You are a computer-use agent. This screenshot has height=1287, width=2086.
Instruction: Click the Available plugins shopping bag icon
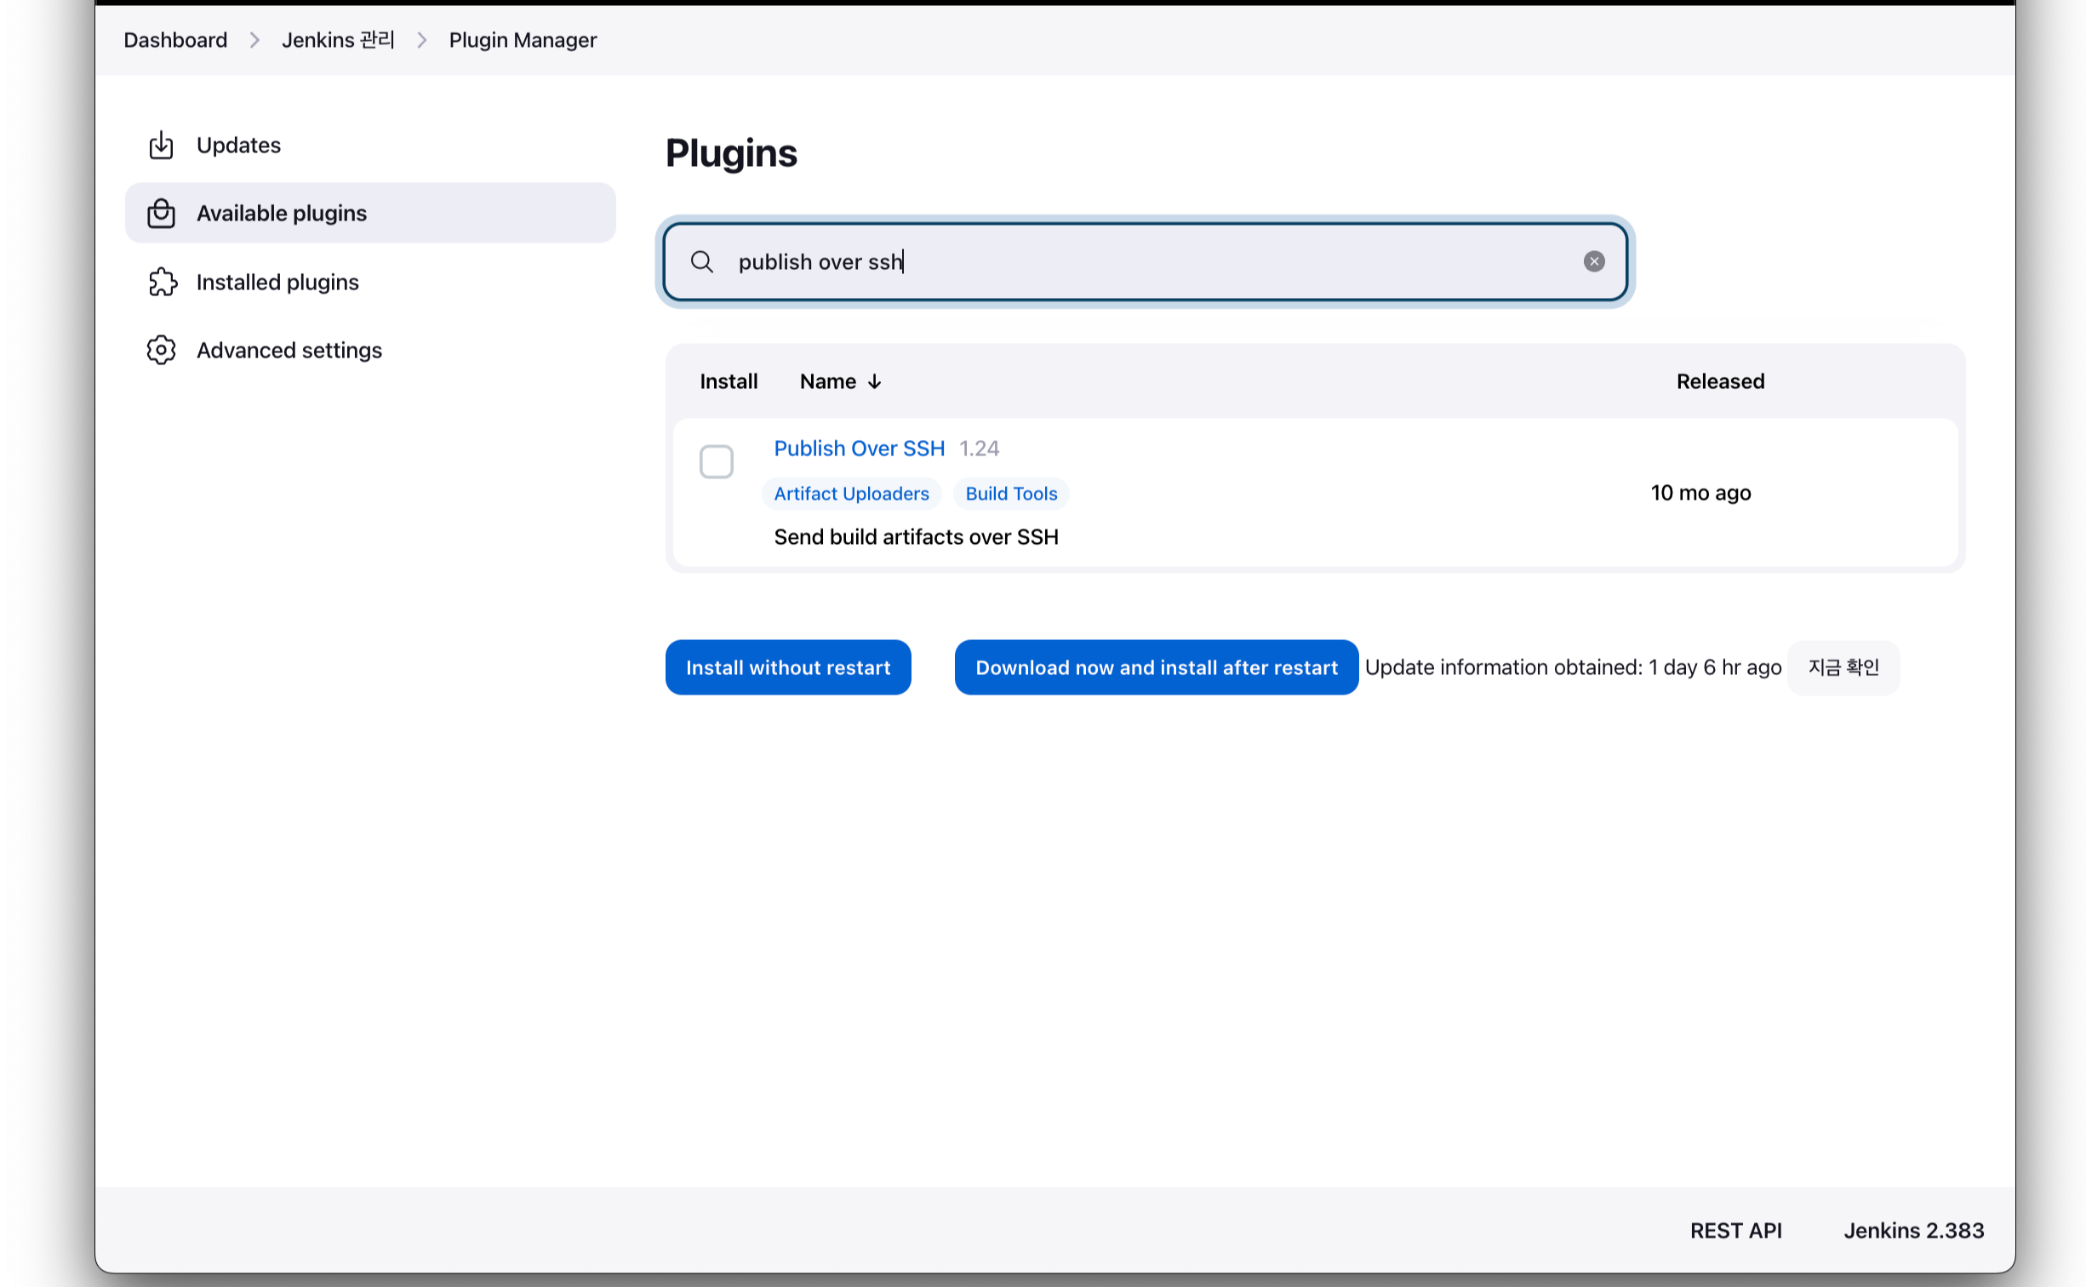161,214
